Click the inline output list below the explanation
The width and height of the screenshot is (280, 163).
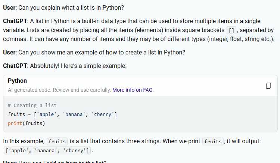tap(47, 151)
